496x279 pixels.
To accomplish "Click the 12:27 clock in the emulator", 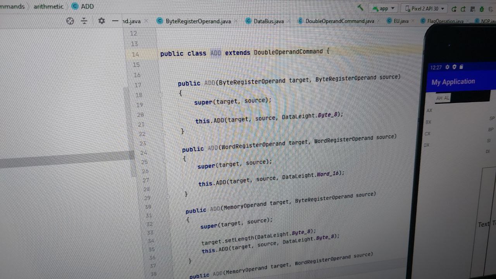I will point(436,67).
